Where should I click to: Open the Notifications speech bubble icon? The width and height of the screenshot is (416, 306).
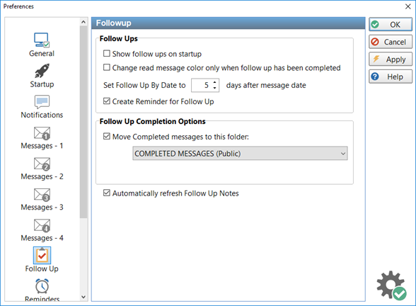click(42, 101)
